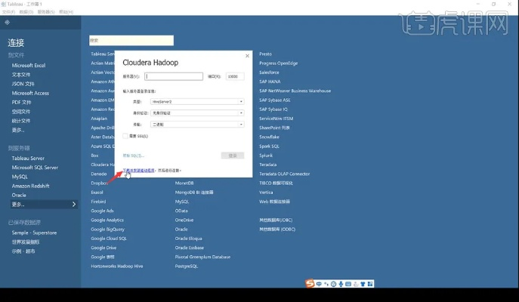The image size is (519, 302).
Task: Open the 数据(D) menu
Action: coord(26,12)
